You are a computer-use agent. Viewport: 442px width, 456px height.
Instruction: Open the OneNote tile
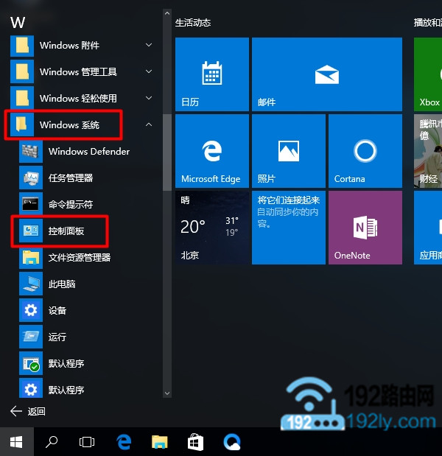click(365, 228)
